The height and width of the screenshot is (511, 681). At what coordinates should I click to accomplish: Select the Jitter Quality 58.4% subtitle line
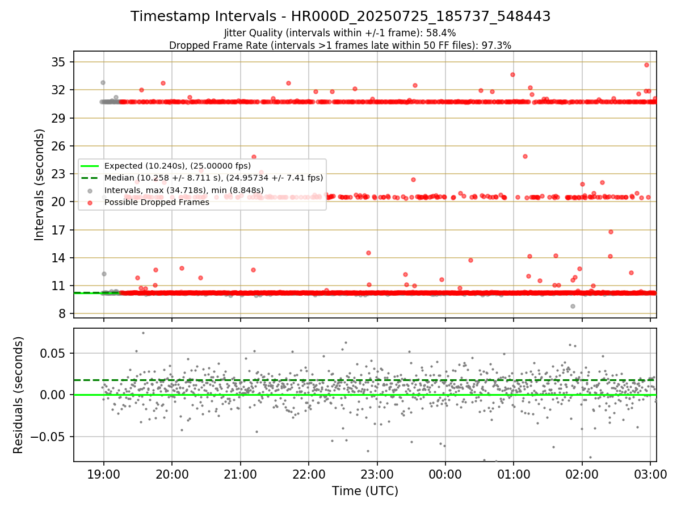point(340,33)
